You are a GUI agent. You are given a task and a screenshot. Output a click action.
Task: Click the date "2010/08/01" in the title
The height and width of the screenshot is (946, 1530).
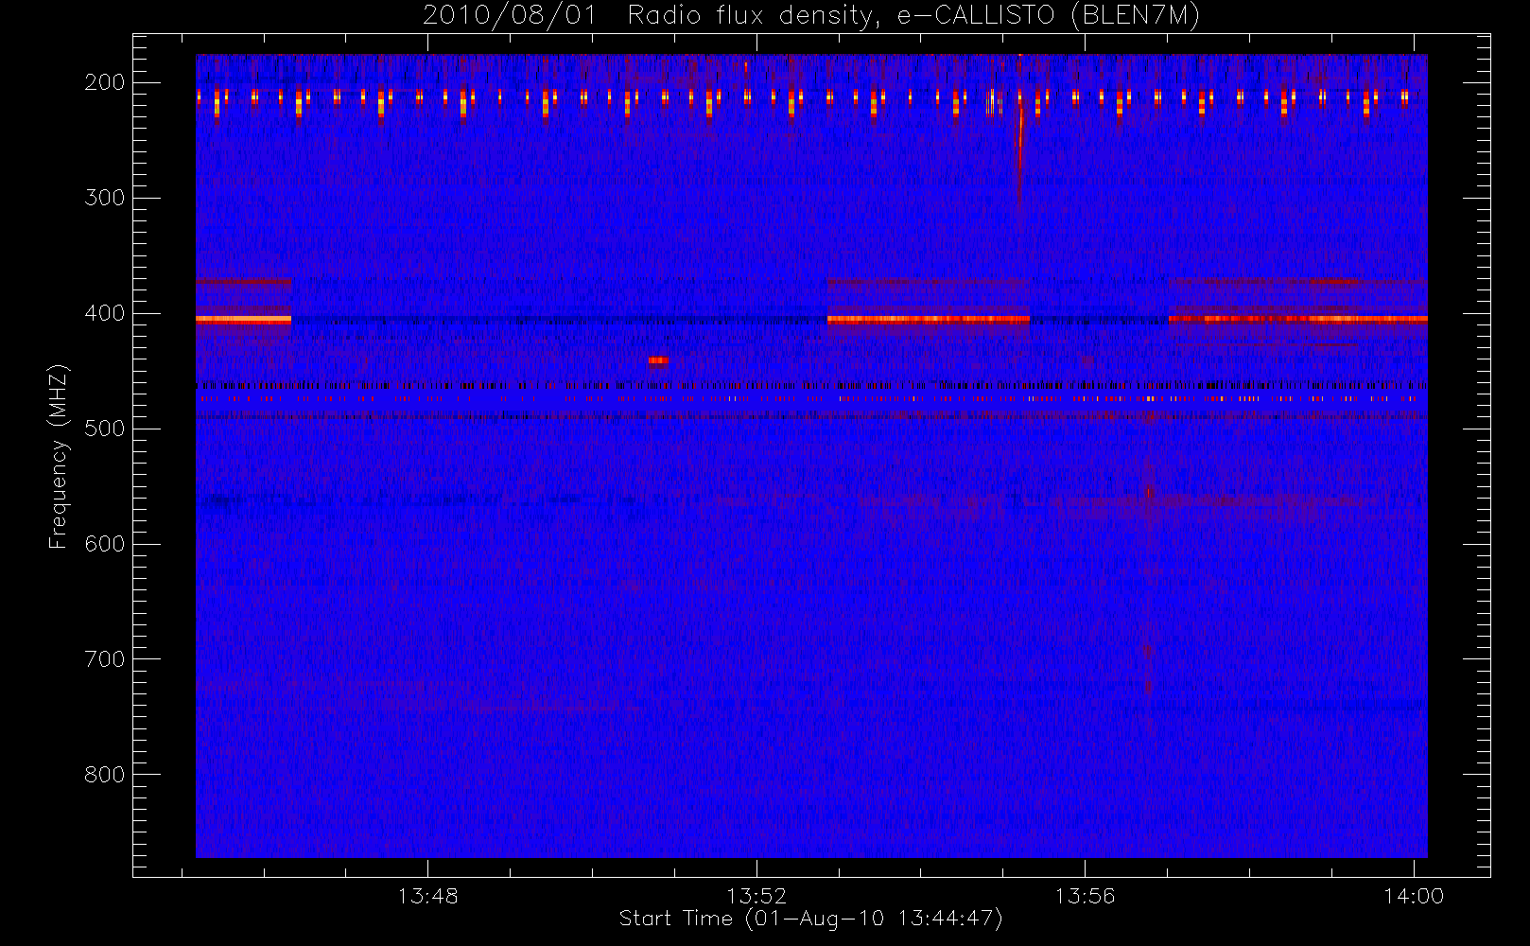[510, 16]
